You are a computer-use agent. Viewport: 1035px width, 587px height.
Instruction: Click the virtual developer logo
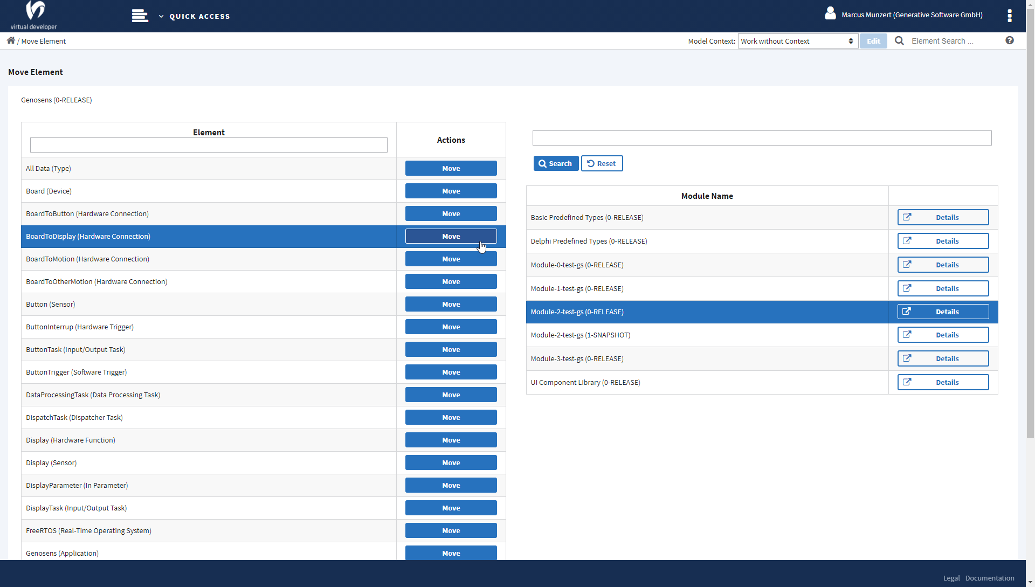pos(34,16)
